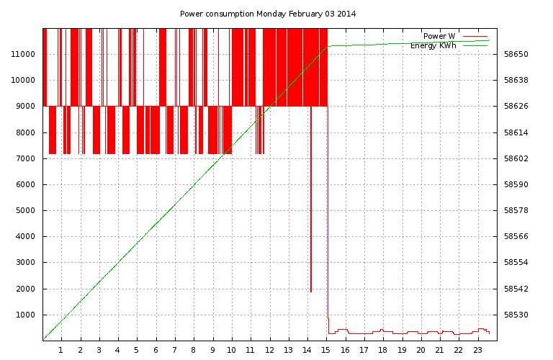Click hour label 2 on the x-axis

[80, 350]
